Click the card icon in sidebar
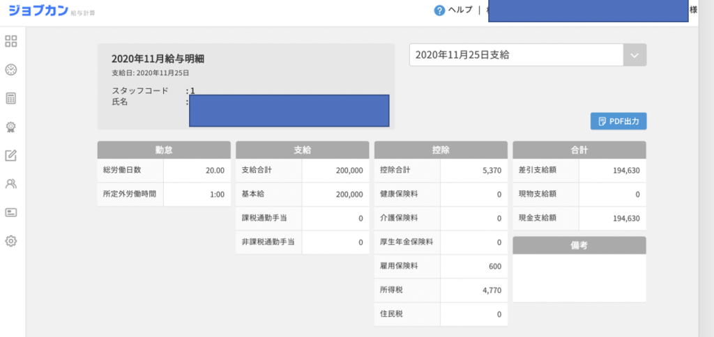The width and height of the screenshot is (714, 337). pos(11,212)
